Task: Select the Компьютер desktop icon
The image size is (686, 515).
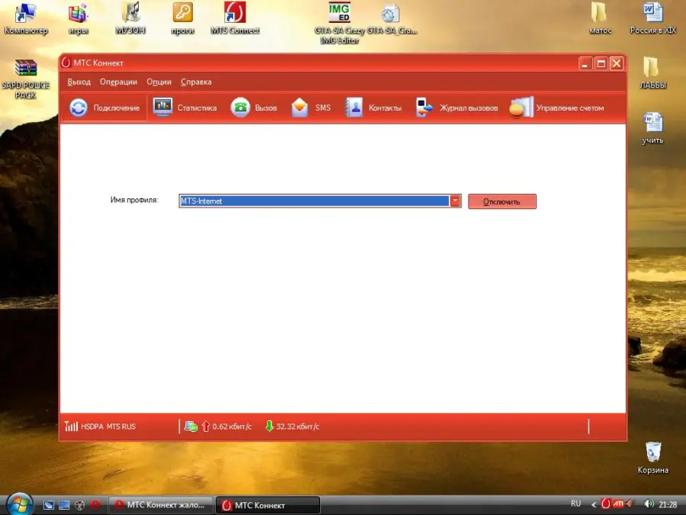Action: tap(25, 19)
